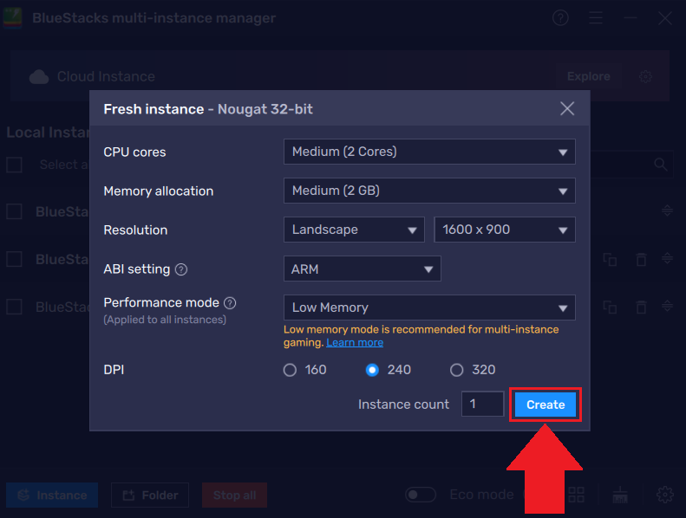Open the hamburger menu in title bar
This screenshot has height=518, width=686.
click(596, 18)
